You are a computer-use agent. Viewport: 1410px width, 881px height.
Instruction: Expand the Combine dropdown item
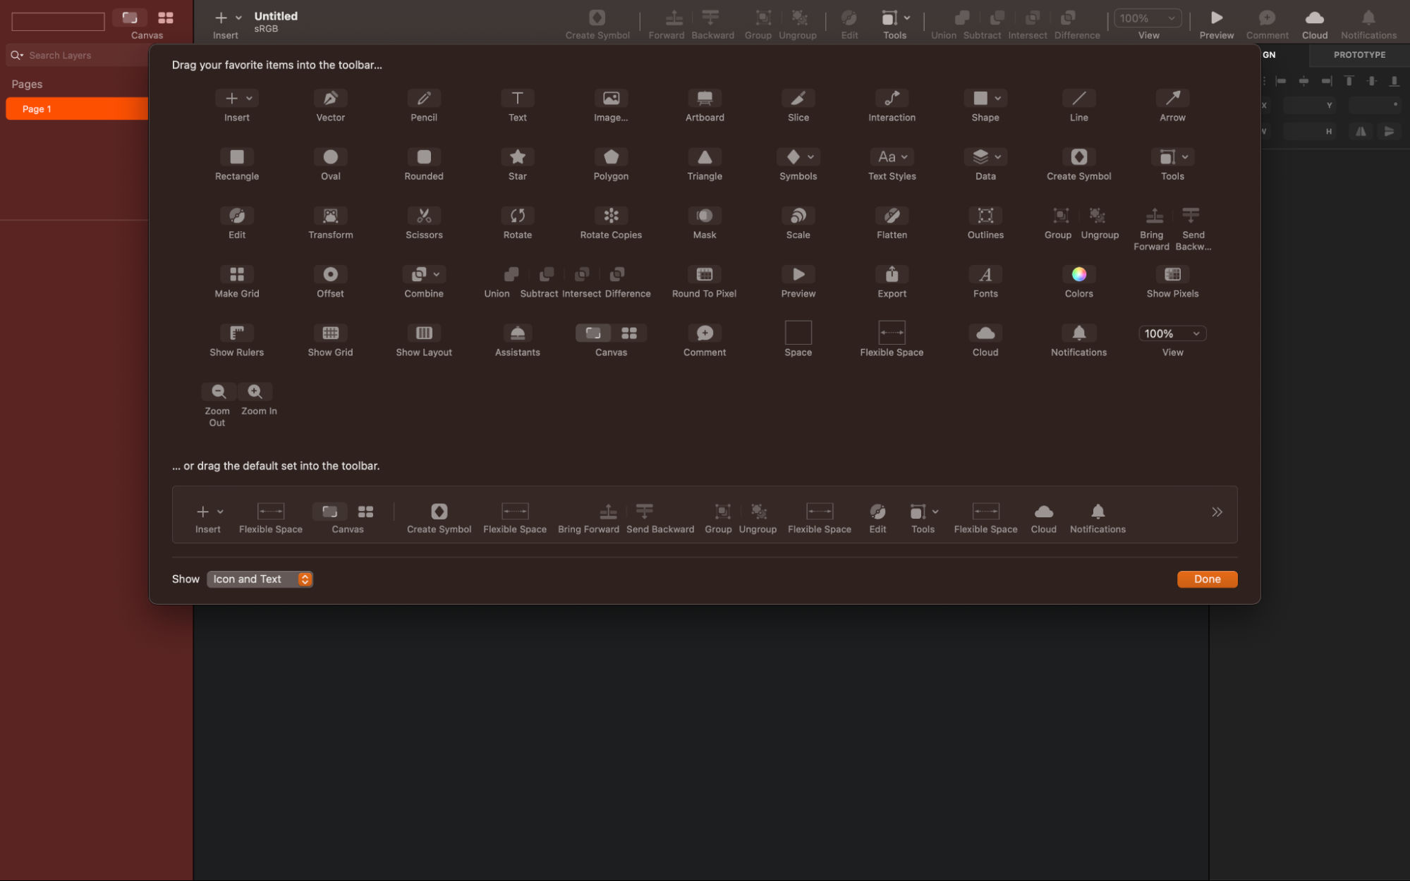click(x=424, y=273)
